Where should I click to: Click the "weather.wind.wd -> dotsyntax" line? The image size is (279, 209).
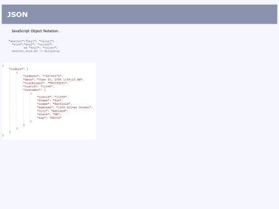tap(36, 51)
